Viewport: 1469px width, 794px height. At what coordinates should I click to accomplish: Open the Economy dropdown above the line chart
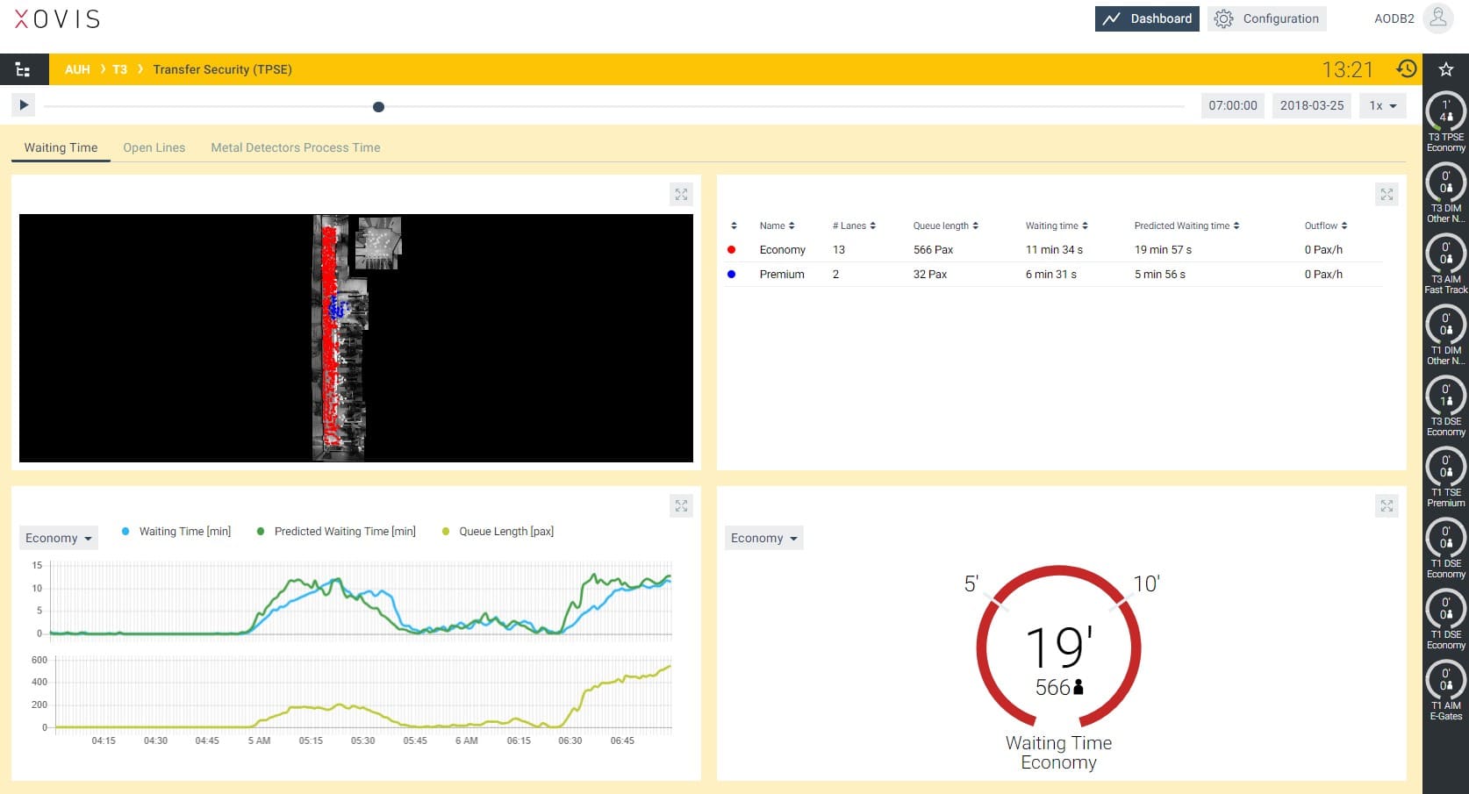[x=58, y=539]
